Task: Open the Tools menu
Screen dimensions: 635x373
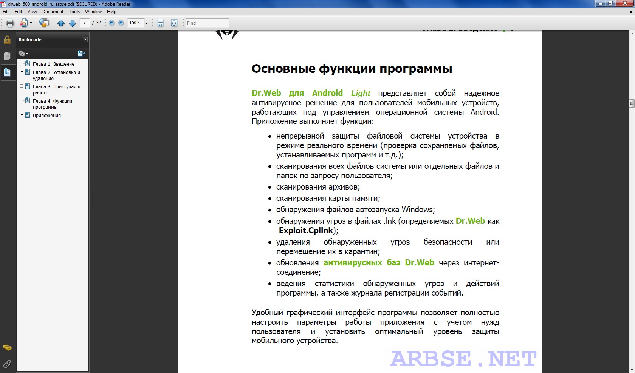Action: (74, 12)
